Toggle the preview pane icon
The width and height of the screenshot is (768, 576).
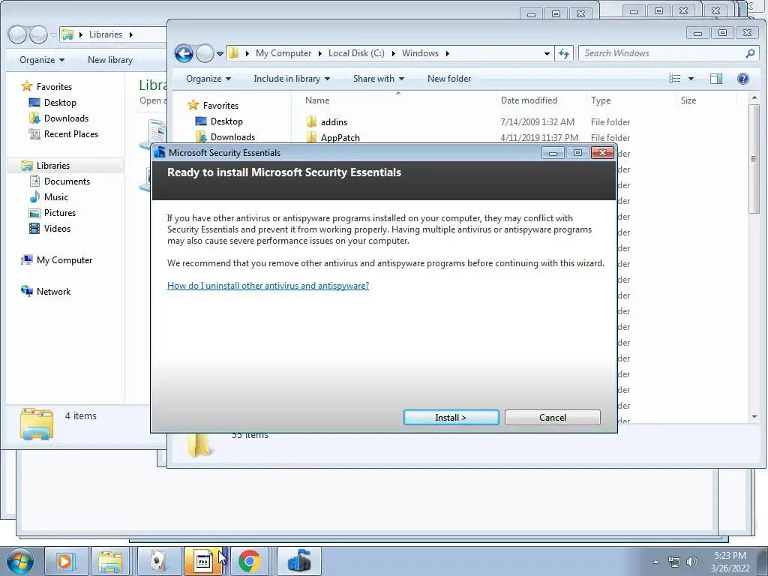tap(716, 78)
